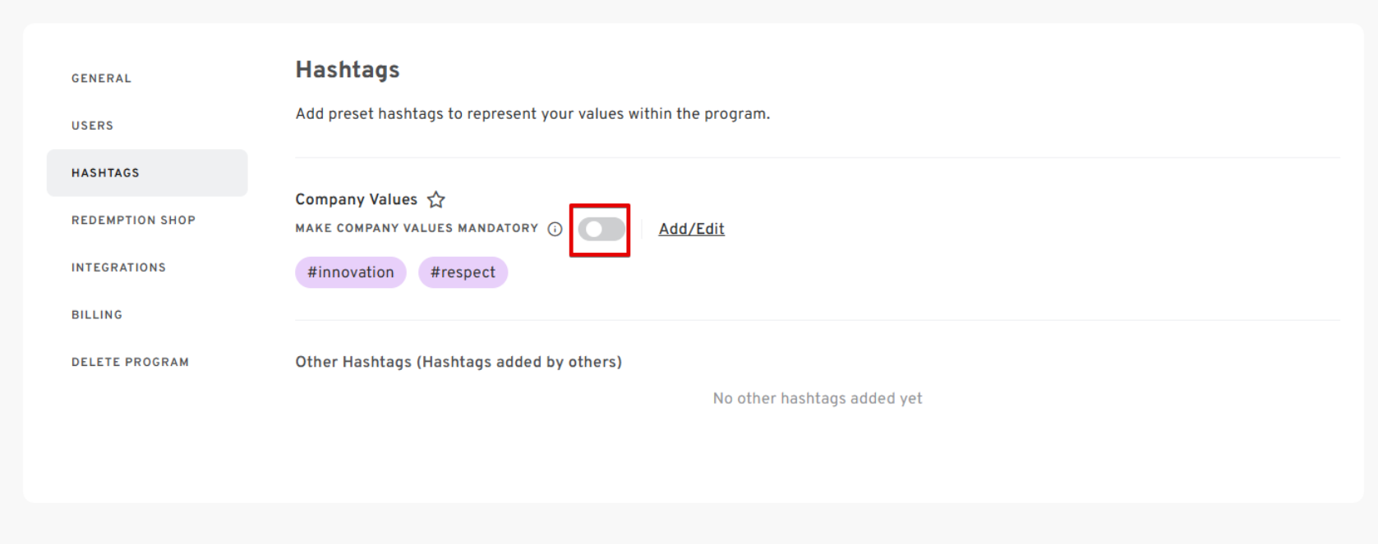The width and height of the screenshot is (1378, 544).
Task: Click the info icon next to mandatory label
Action: click(x=555, y=229)
